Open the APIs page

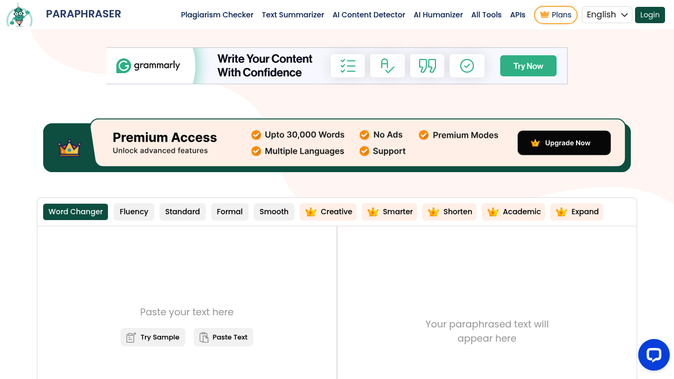518,15
